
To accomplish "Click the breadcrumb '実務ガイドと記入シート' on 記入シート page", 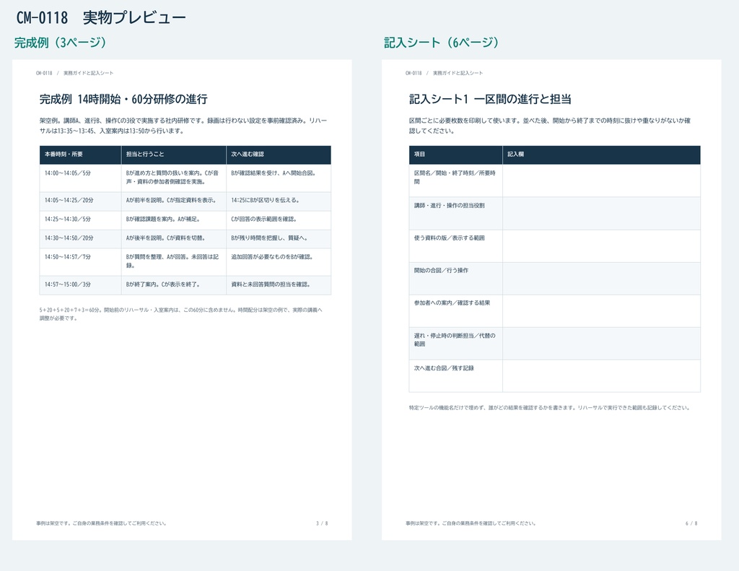I will coord(458,73).
